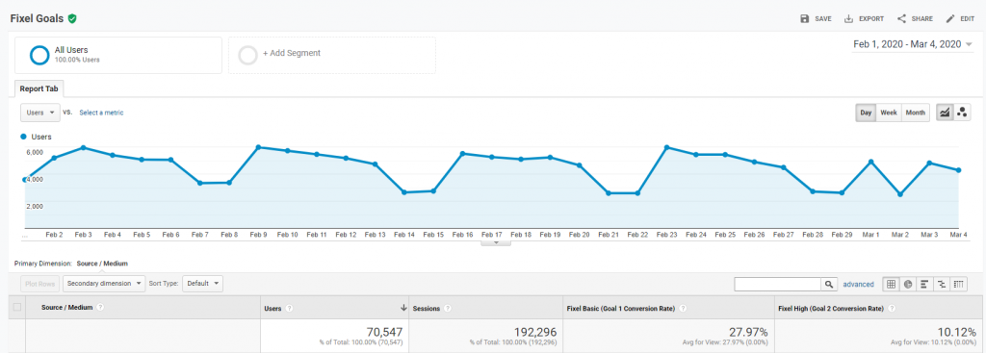986x353 pixels.
Task: Export the report
Action: [864, 19]
